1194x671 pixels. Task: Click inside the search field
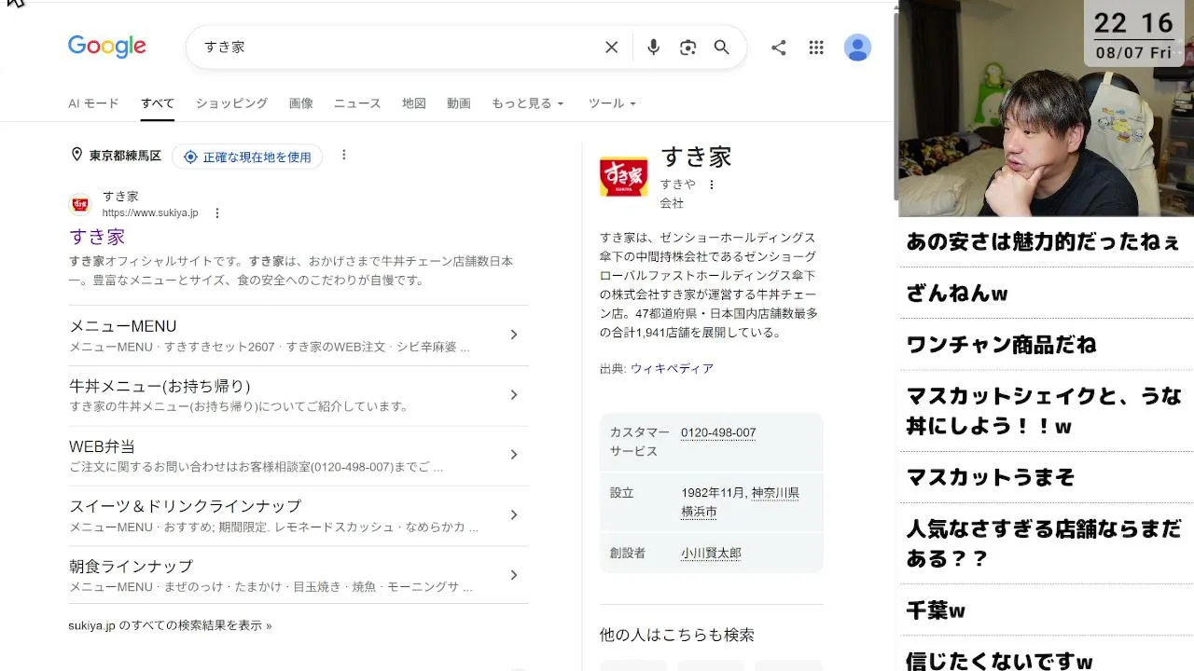[x=401, y=48]
